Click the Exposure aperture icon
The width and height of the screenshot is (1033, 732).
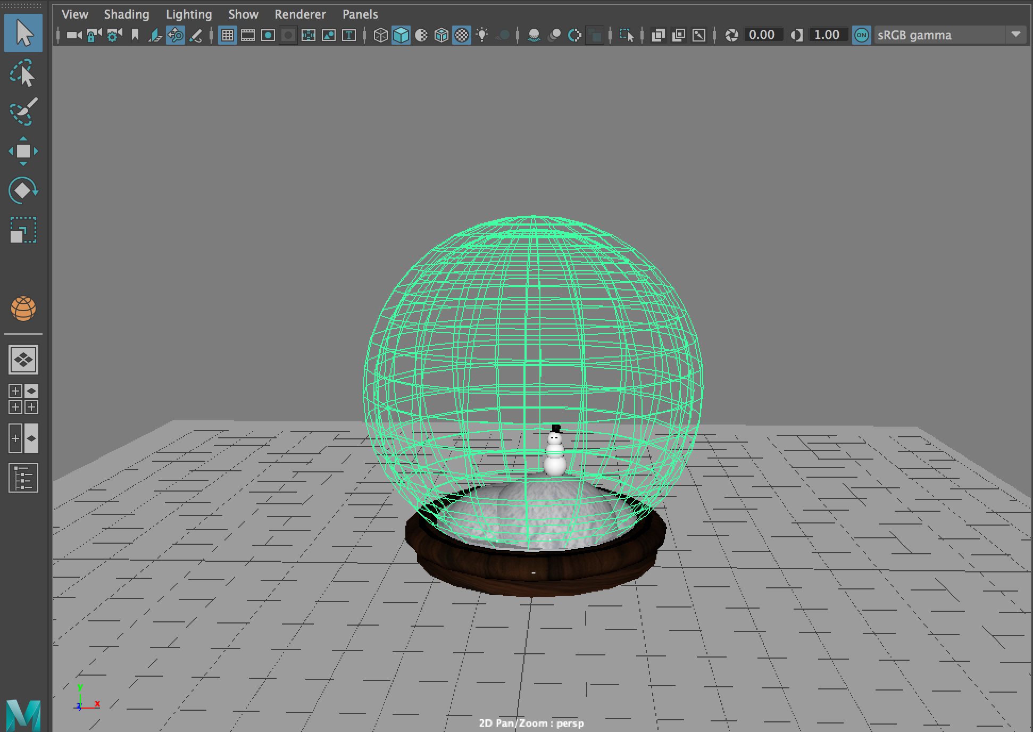[732, 35]
